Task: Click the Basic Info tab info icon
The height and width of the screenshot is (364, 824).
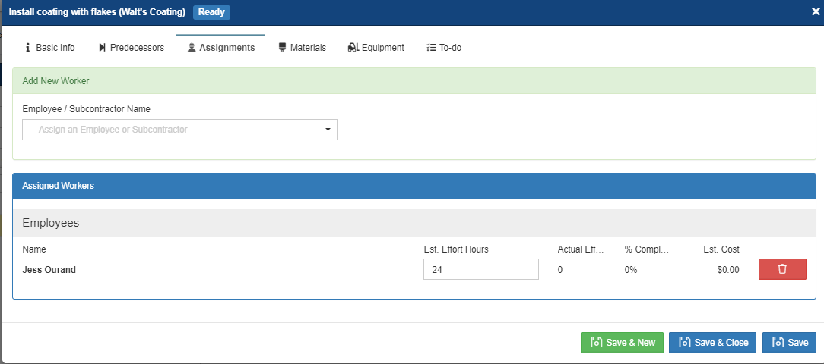Action: (x=28, y=48)
